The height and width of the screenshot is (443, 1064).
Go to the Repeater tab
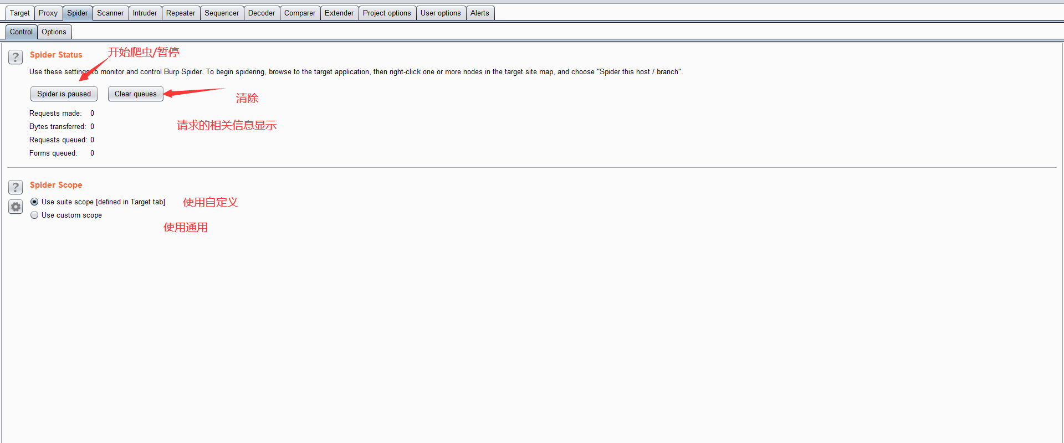[x=181, y=13]
